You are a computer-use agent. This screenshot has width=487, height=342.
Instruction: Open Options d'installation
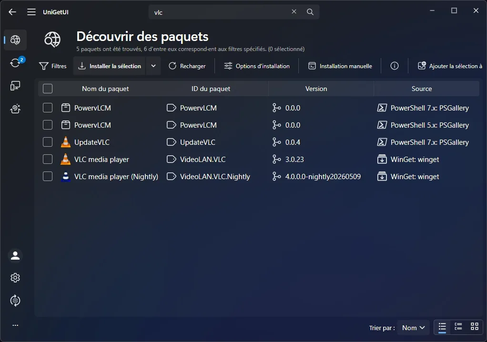[x=257, y=66]
